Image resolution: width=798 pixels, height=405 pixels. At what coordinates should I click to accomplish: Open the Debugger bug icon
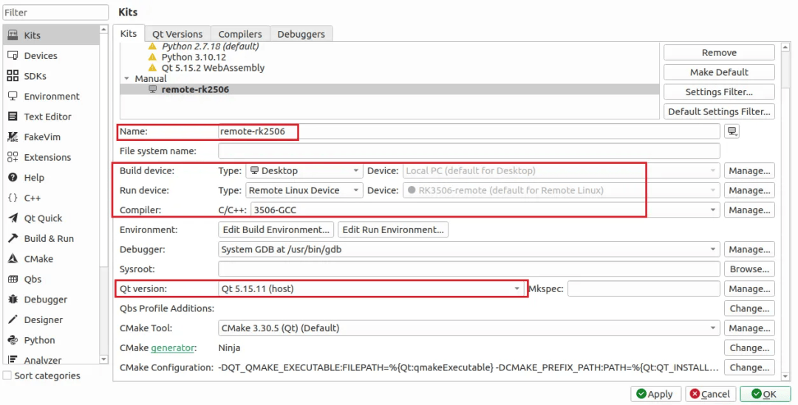pyautogui.click(x=13, y=300)
